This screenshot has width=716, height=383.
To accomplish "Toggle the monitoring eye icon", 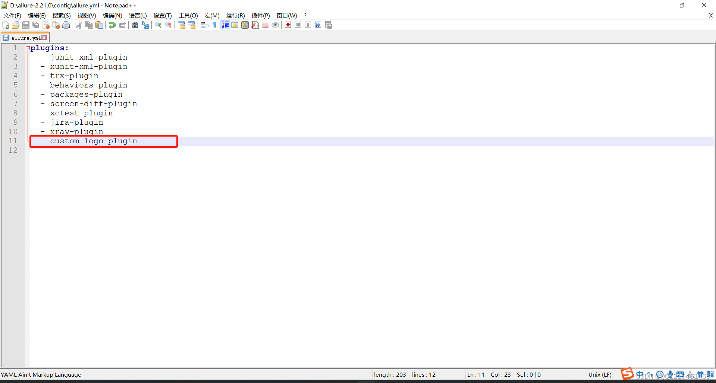I will (275, 25).
